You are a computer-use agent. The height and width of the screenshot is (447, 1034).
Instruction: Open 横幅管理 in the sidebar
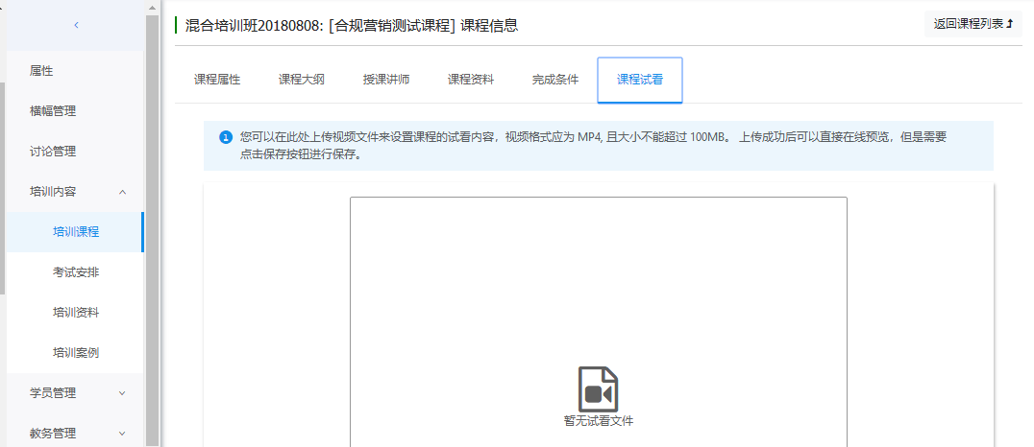(53, 111)
